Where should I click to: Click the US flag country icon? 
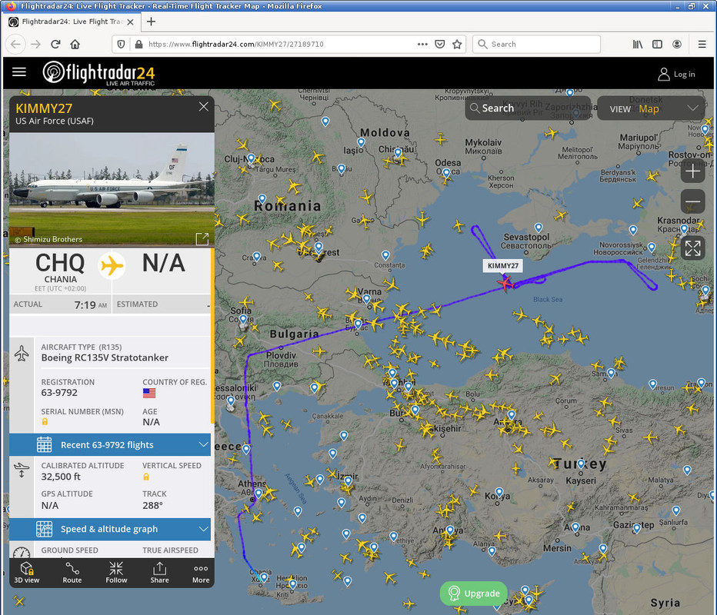click(x=149, y=393)
